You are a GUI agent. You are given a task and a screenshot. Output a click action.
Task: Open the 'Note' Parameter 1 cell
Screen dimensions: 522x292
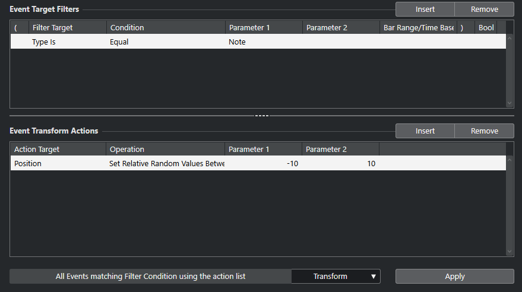click(263, 42)
